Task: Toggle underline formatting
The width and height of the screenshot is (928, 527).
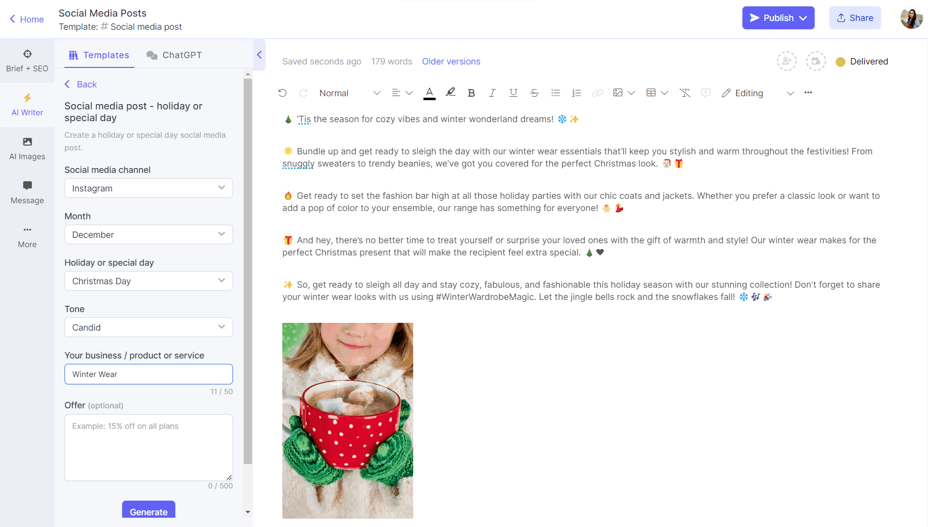Action: tap(513, 93)
